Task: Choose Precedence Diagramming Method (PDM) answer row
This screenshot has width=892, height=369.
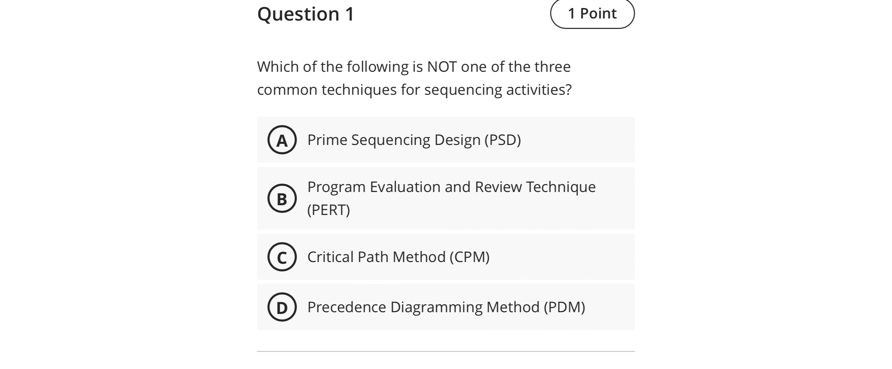Action: coord(447,307)
